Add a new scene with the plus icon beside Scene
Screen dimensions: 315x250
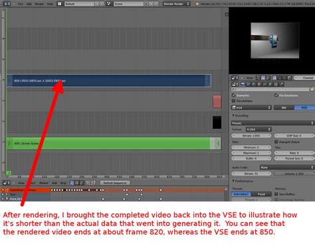[x=152, y=4]
